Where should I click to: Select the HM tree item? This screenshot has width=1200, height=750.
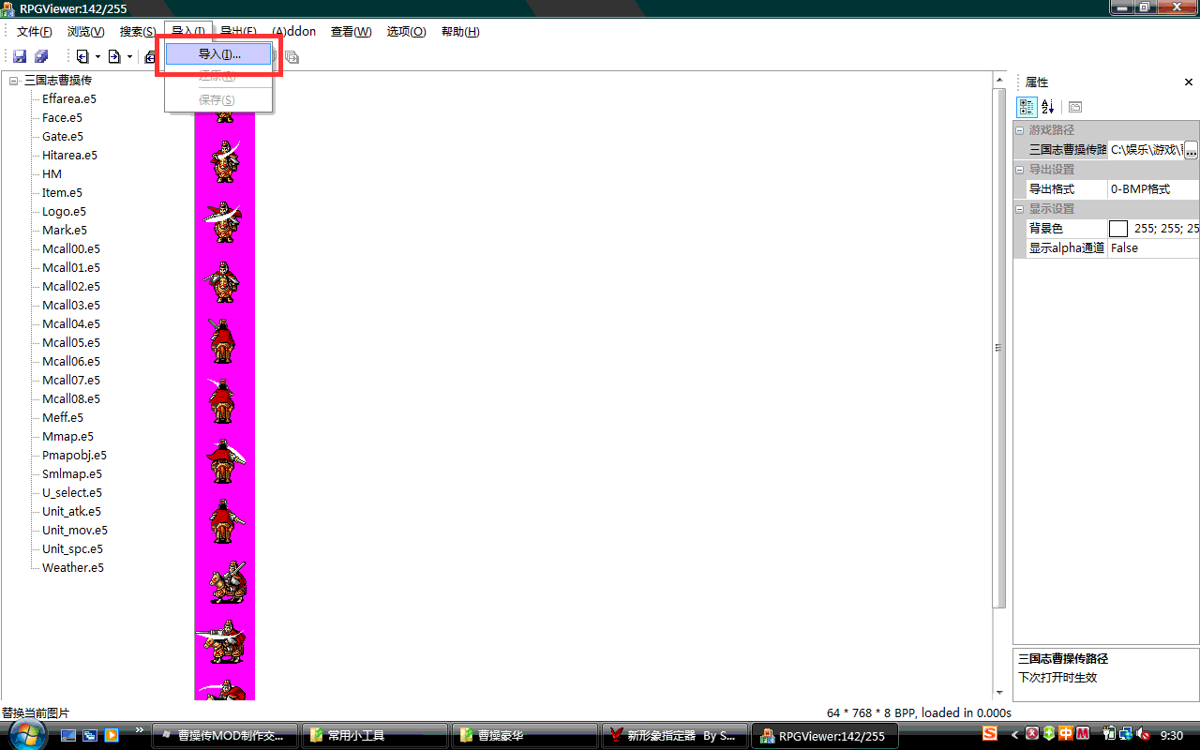point(52,173)
